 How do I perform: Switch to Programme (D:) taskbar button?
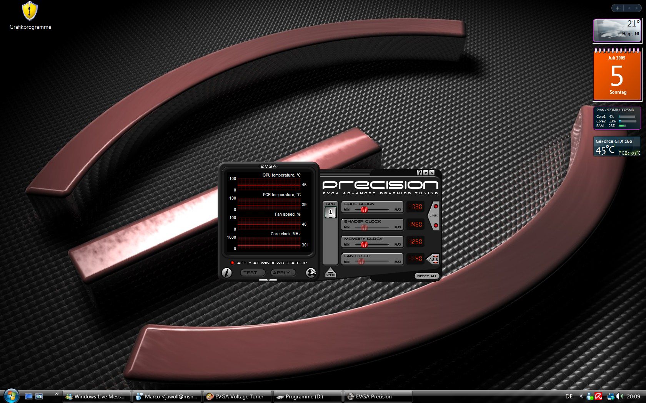click(308, 396)
